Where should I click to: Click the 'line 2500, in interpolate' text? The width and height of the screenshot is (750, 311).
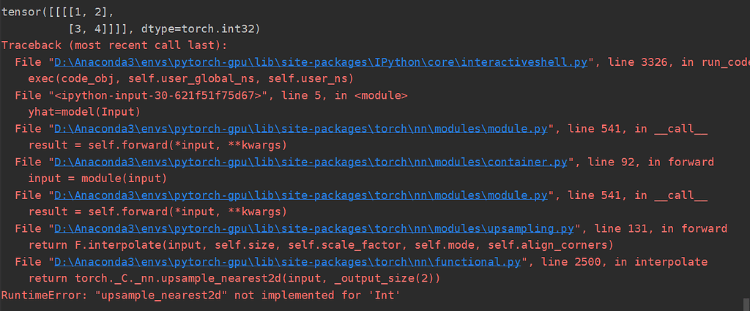tap(636, 261)
